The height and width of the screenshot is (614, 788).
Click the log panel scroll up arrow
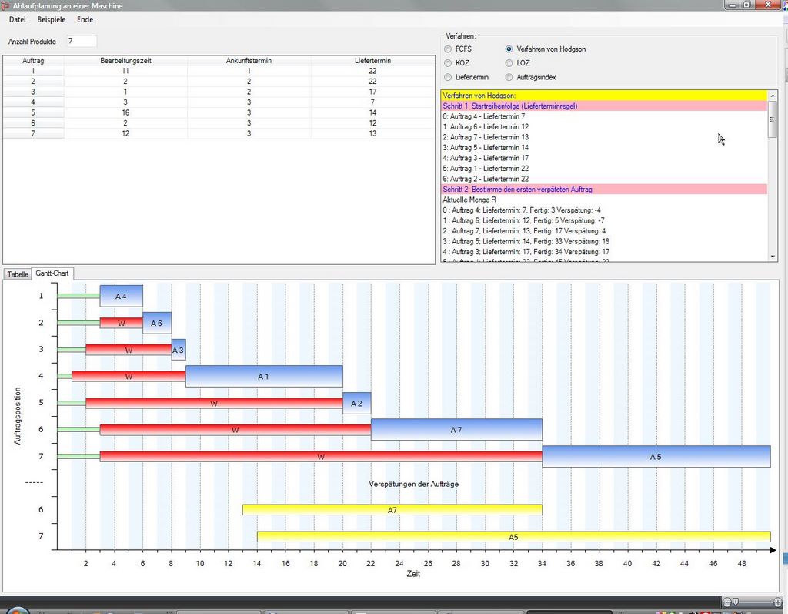773,95
